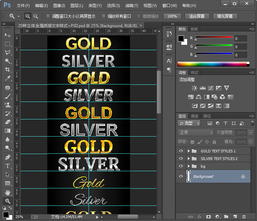
Task: Click the delete layer trash icon
Action: click(244, 217)
